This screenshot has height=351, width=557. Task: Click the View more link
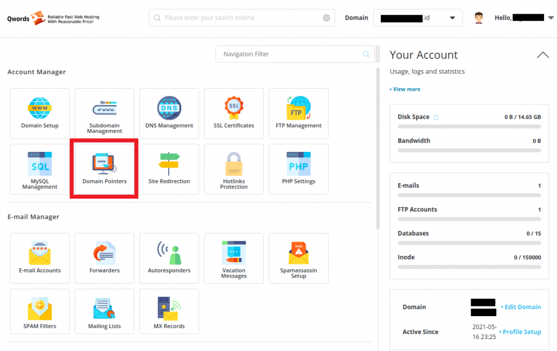tap(406, 89)
